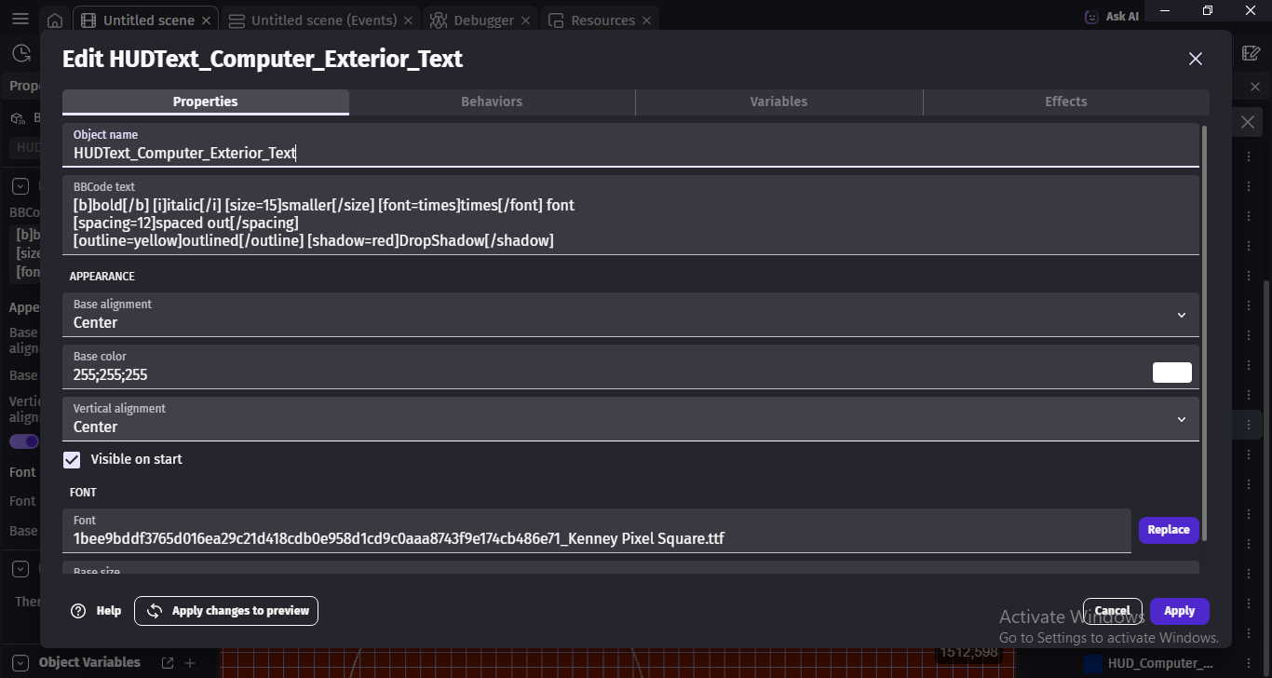This screenshot has width=1272, height=678.
Task: Open Object Variables in external editor icon
Action: (168, 663)
